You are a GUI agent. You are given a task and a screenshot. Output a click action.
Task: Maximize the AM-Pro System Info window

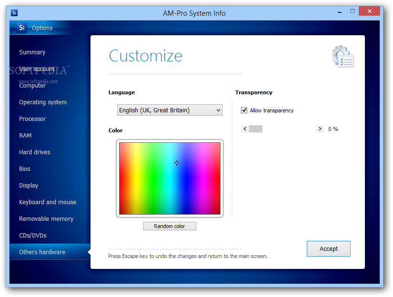353,11
